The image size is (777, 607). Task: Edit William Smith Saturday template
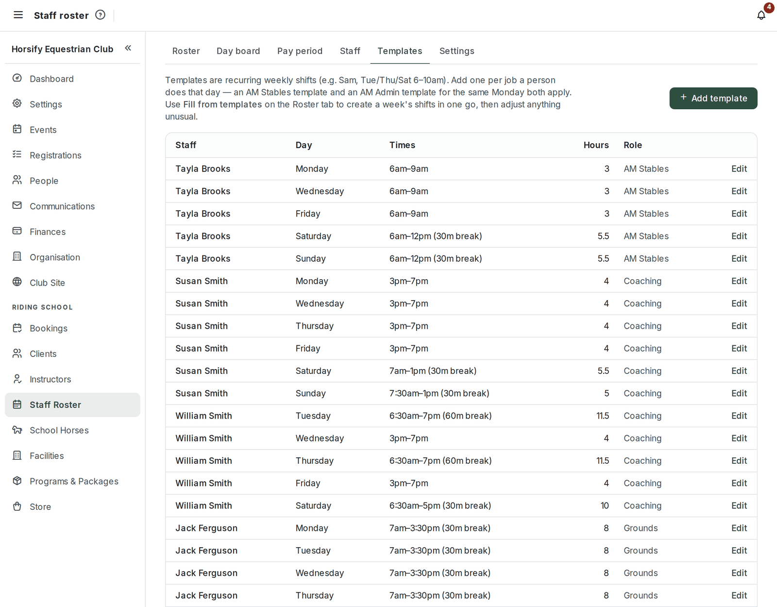pos(739,506)
